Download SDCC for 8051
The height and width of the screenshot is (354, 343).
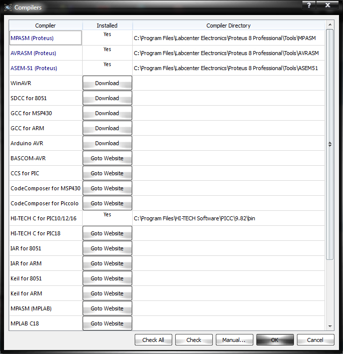tap(107, 98)
